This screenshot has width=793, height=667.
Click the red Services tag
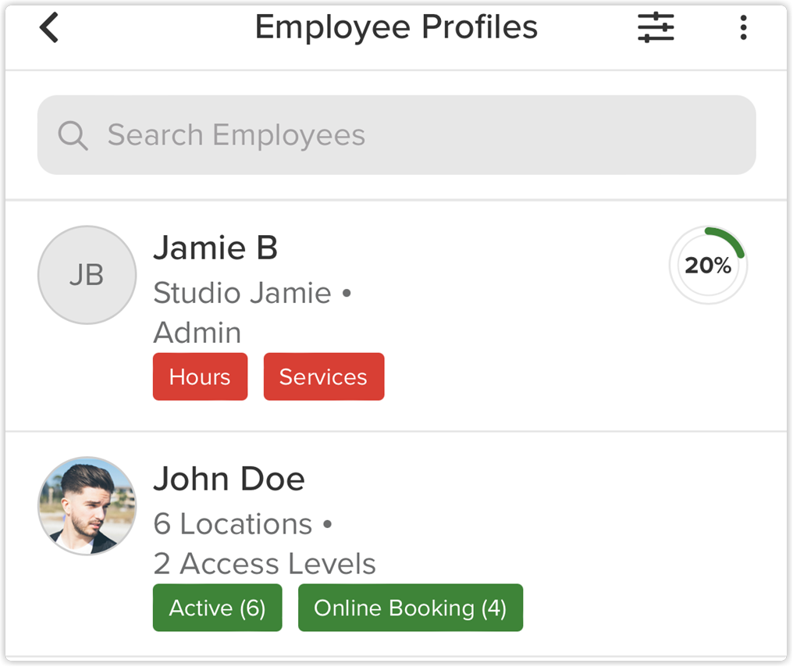(x=323, y=376)
